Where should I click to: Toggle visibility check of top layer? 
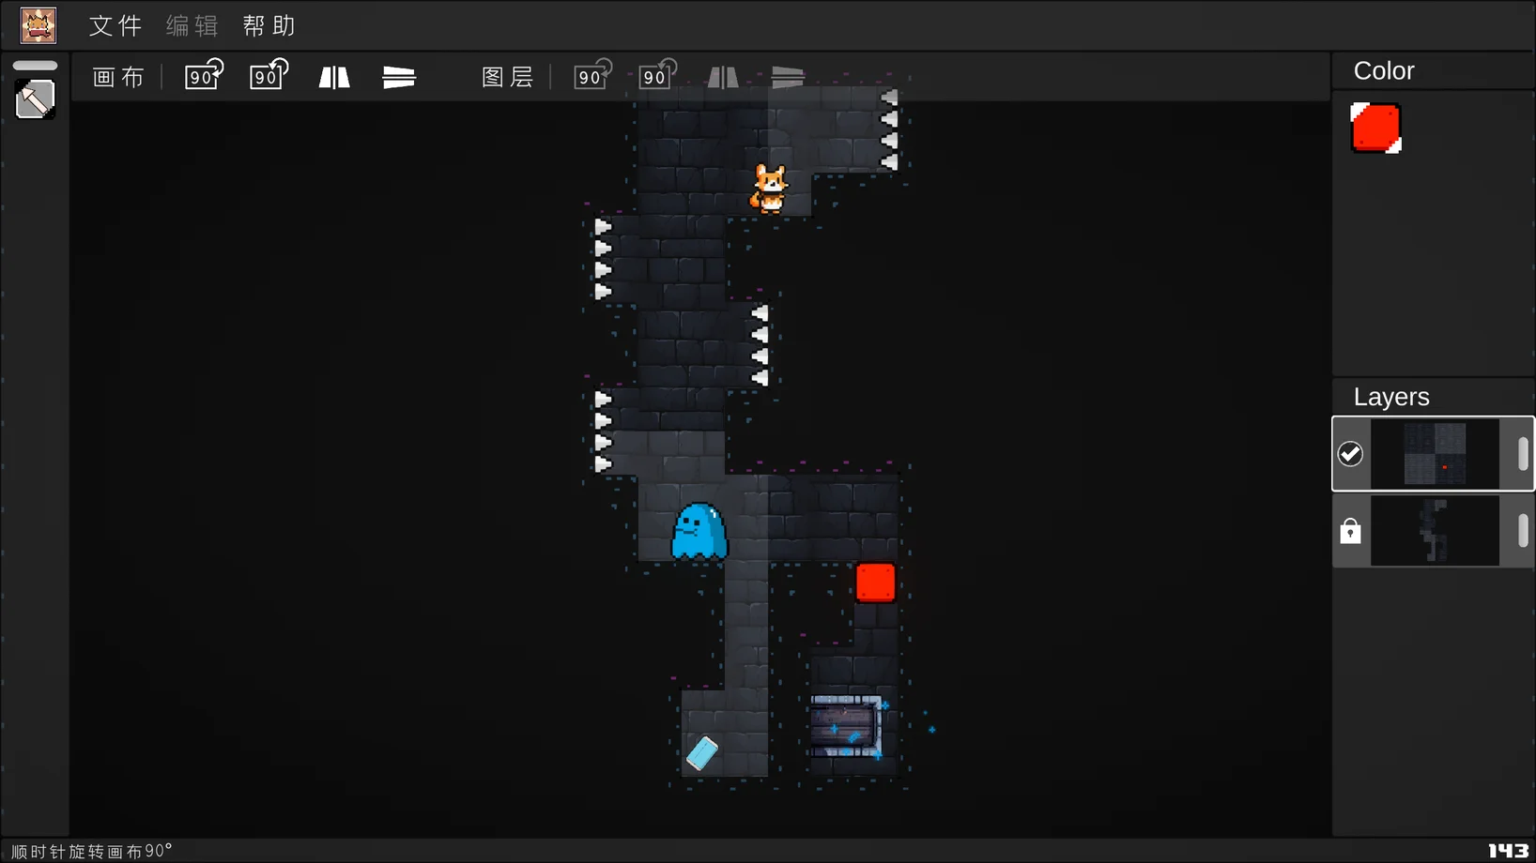tap(1350, 454)
